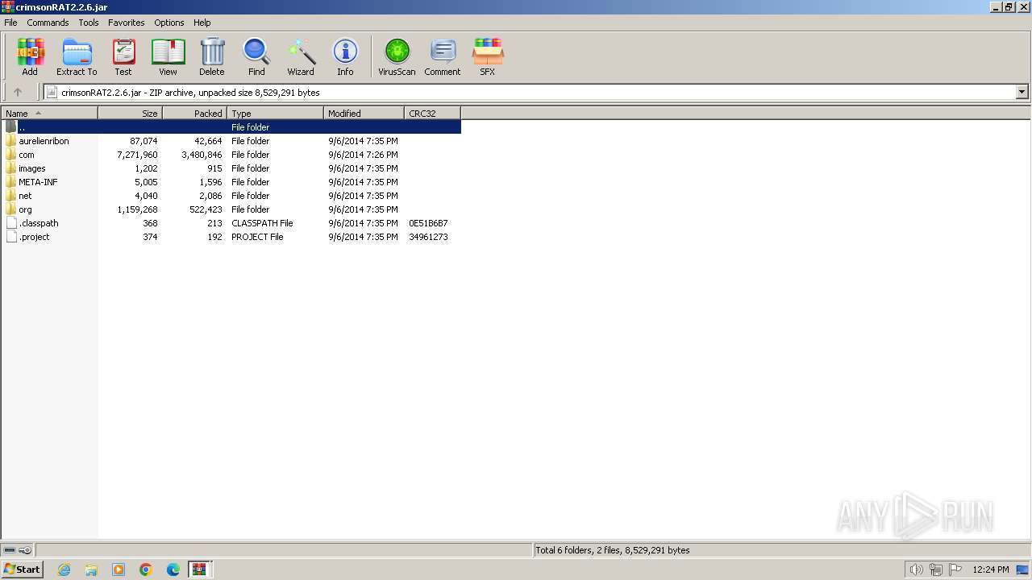The height and width of the screenshot is (580, 1032).
Task: Click the Add archive toolbar icon
Action: 30,57
